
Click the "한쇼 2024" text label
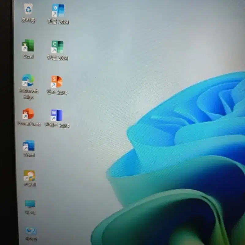tap(57, 92)
